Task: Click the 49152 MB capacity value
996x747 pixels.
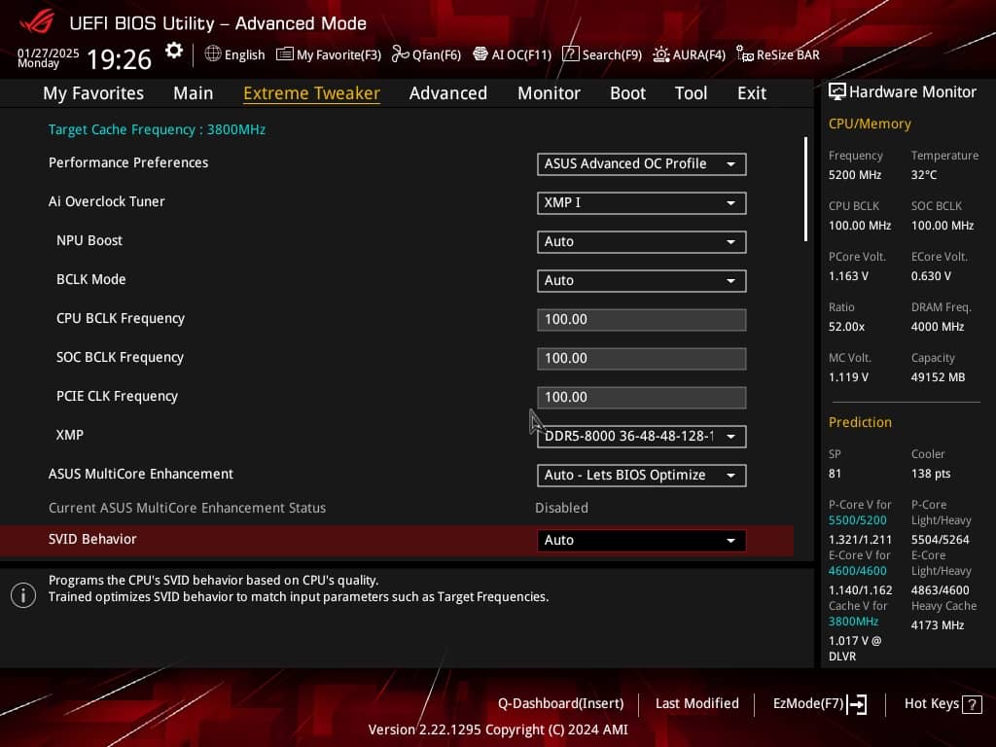Action: pyautogui.click(x=939, y=377)
